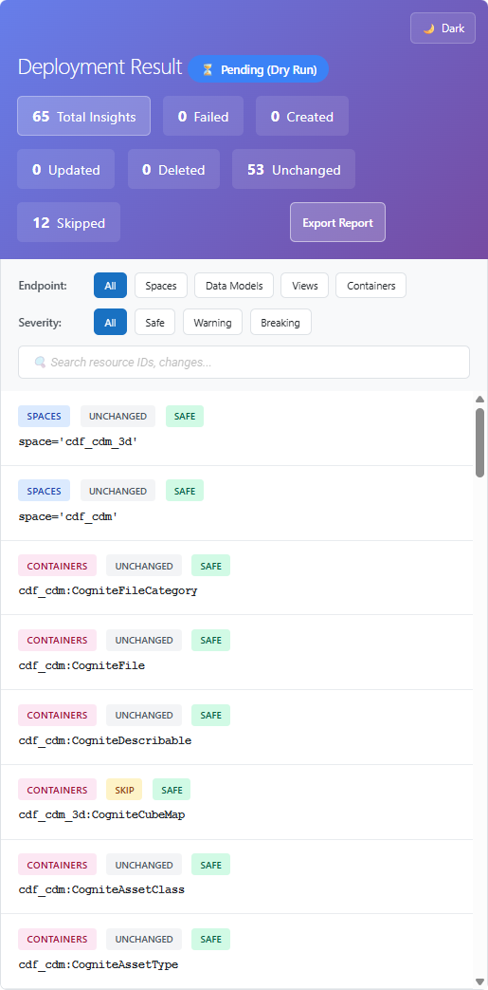Select the 65 Total Insights card
488x990 pixels.
(83, 116)
